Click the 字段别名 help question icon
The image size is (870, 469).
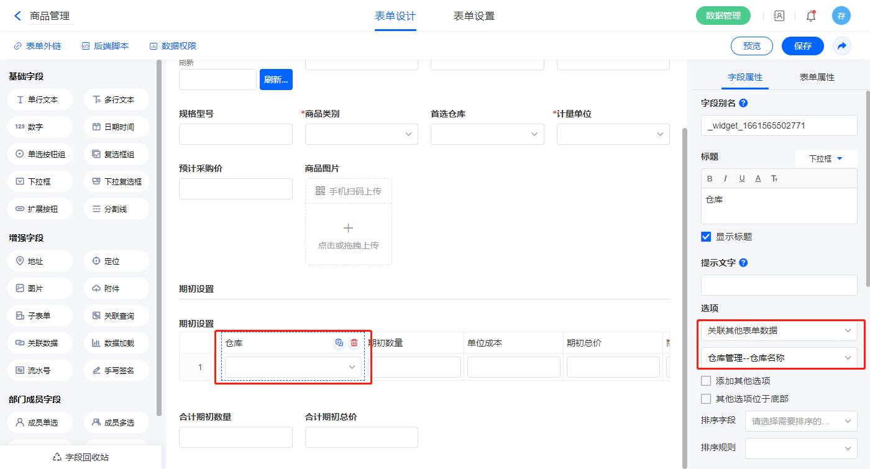(743, 103)
